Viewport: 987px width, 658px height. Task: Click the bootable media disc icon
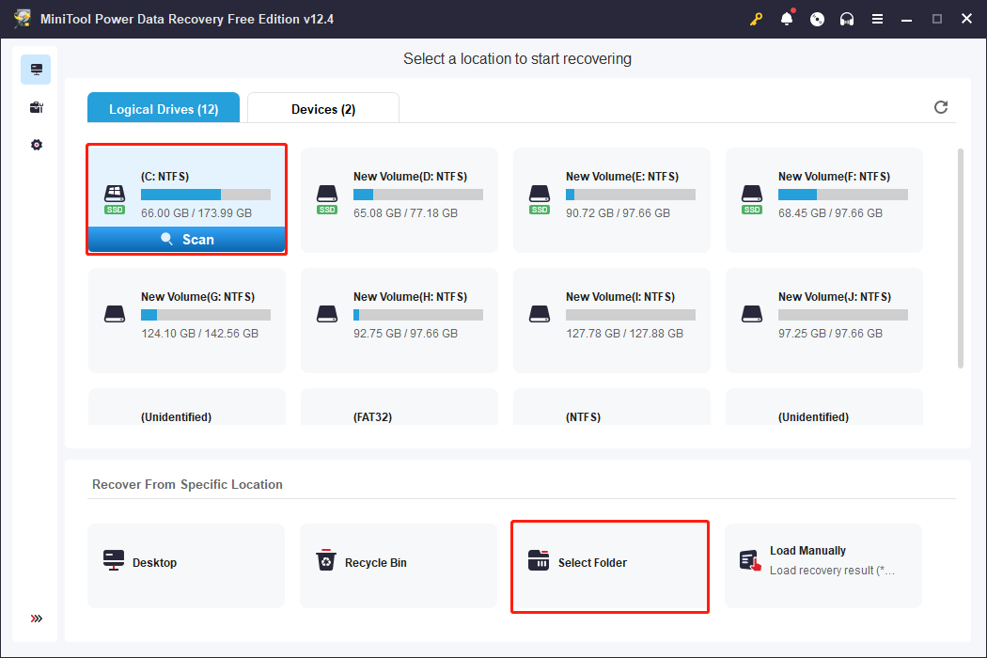coord(817,19)
